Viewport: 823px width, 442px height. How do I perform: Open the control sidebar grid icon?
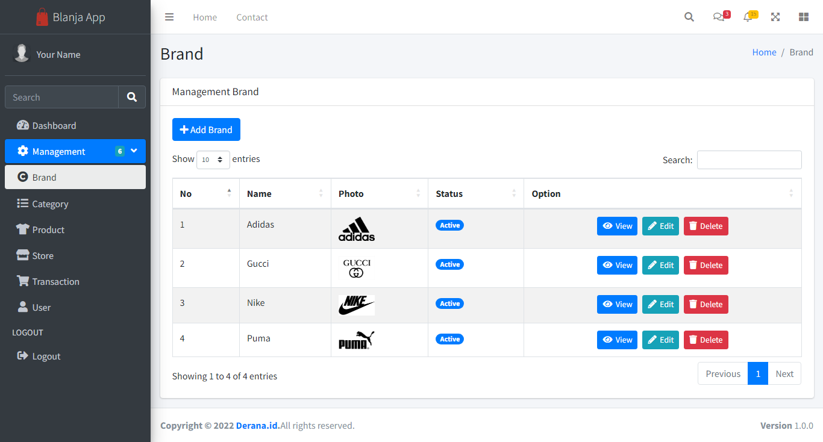804,17
